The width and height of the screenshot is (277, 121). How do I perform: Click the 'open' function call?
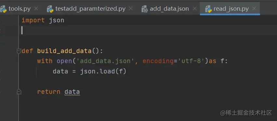click(x=64, y=61)
